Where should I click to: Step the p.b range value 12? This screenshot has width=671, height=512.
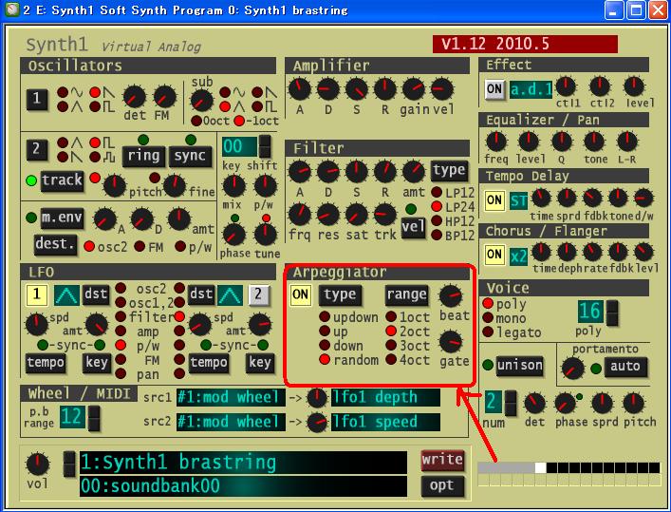tap(94, 418)
